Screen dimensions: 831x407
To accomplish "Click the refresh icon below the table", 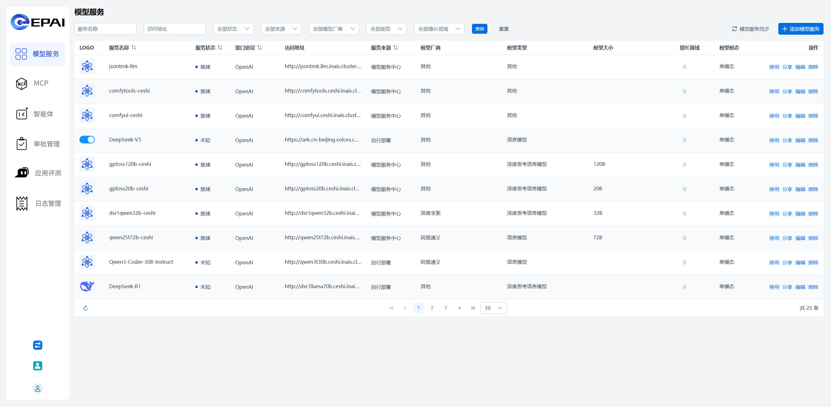I will point(86,308).
